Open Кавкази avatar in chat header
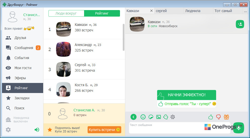Image resolution: width=250 pixels, height=138 pixels. [137, 24]
